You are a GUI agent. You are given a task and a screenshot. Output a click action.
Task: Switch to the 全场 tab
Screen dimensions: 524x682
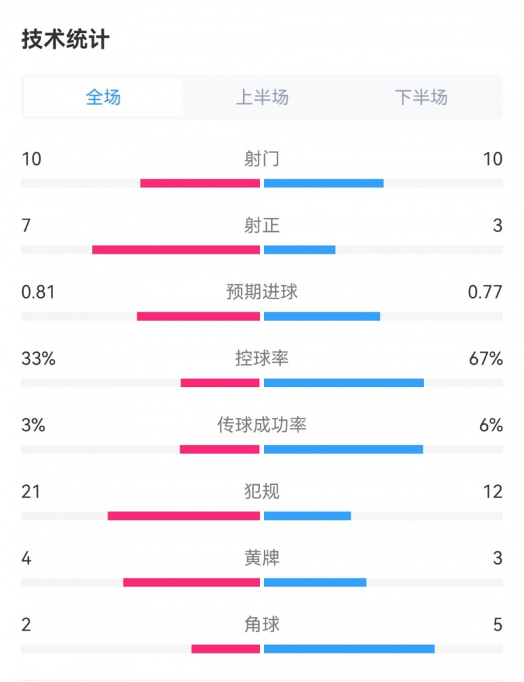click(103, 97)
